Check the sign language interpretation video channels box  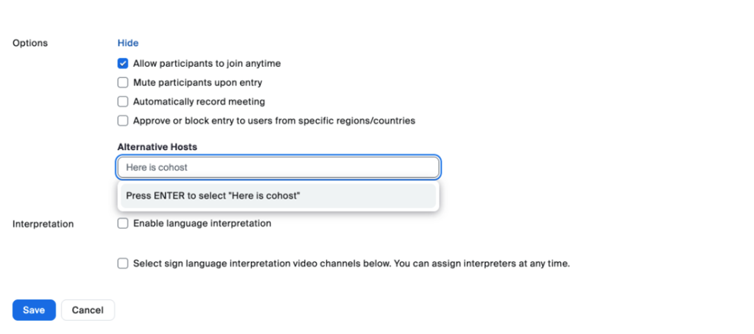click(123, 263)
